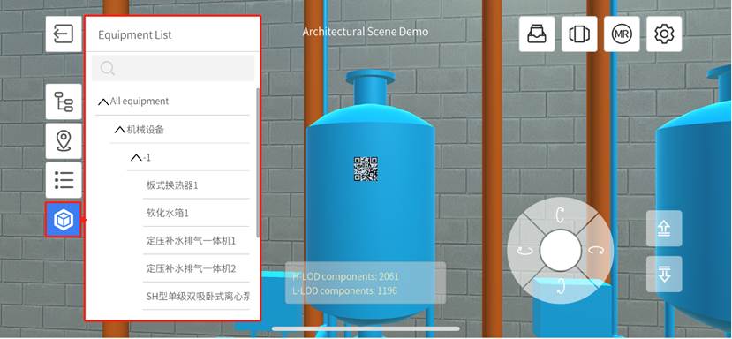Click the joystick center white knob

pos(560,251)
